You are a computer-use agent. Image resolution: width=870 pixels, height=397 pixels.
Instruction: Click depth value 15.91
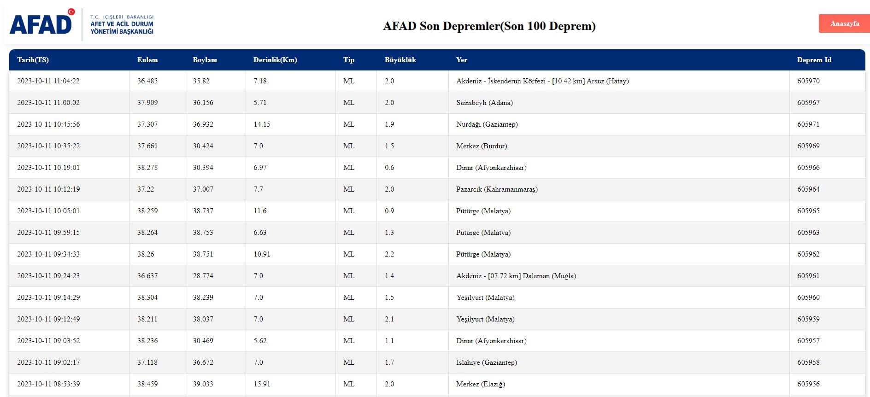tap(262, 384)
